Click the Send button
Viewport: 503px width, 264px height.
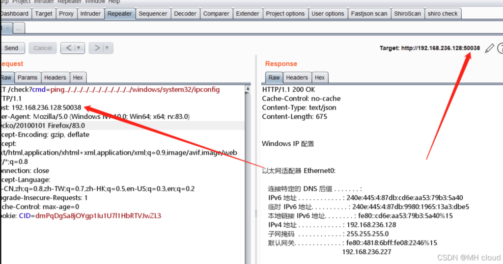[12, 48]
